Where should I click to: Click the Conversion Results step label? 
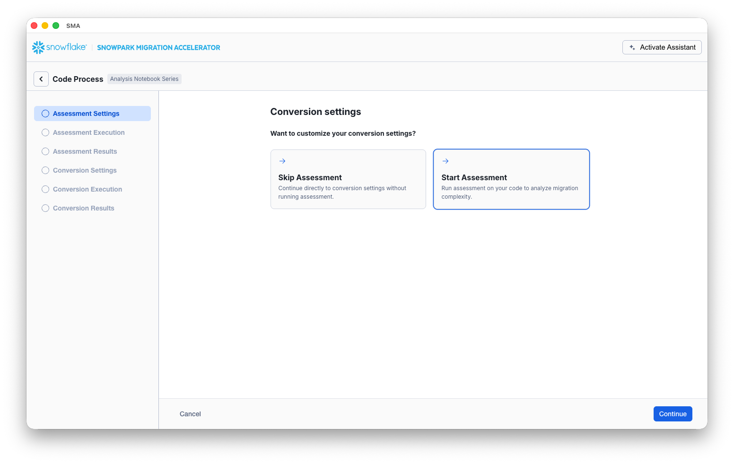tap(84, 208)
